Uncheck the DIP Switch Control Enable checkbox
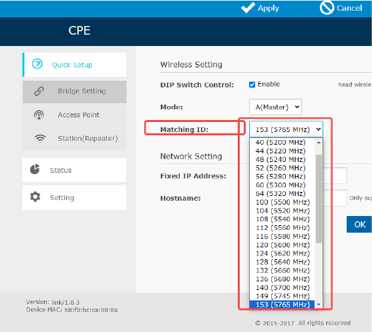 pos(252,85)
